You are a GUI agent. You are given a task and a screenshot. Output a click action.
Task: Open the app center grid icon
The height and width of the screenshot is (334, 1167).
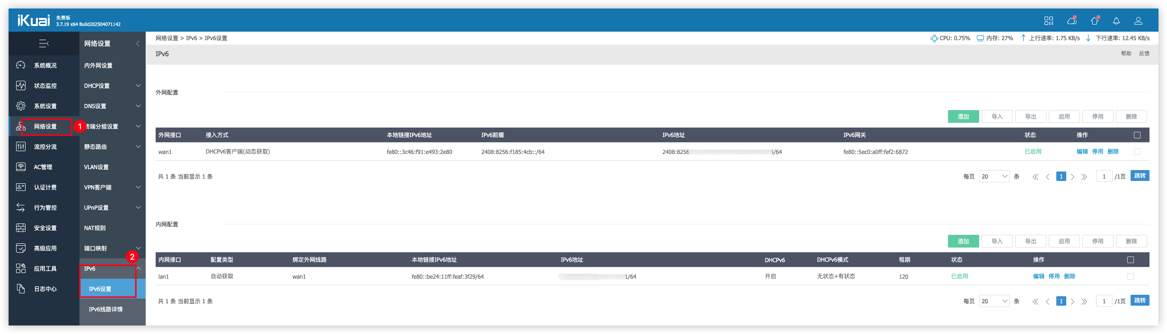pos(1049,21)
